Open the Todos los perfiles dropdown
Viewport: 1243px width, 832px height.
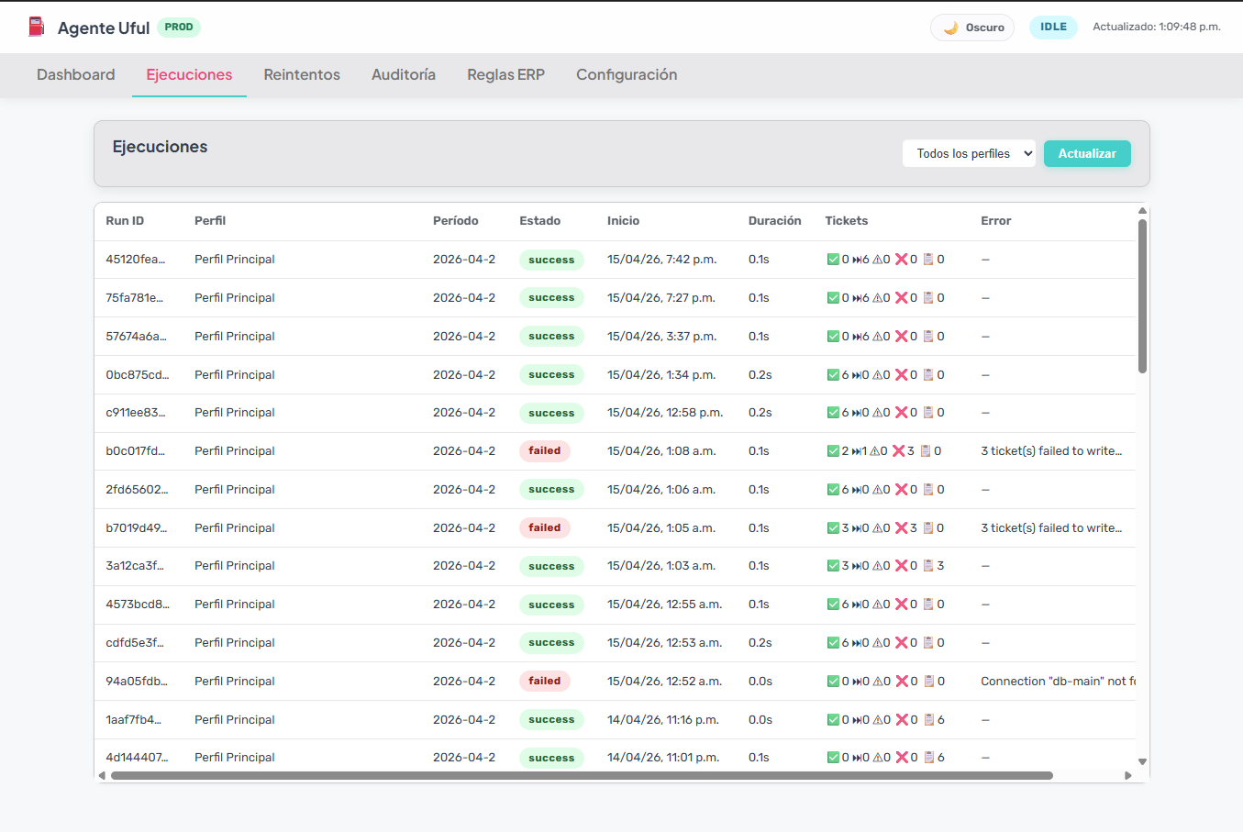(969, 153)
